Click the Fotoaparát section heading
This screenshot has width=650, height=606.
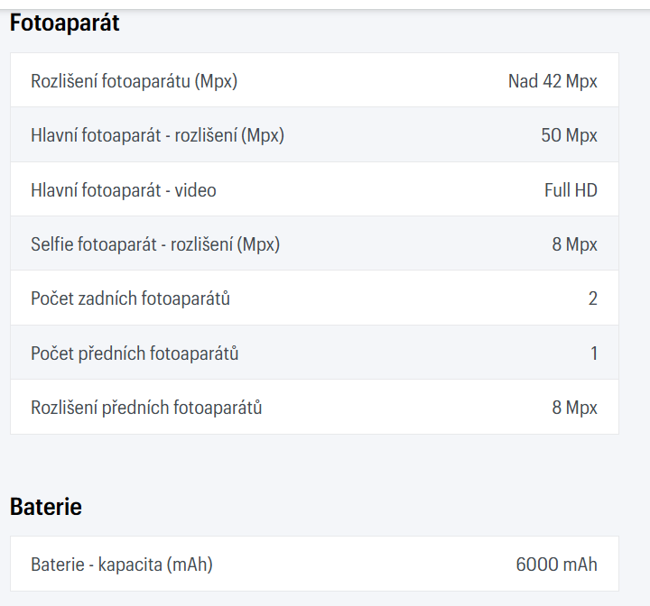pos(64,23)
